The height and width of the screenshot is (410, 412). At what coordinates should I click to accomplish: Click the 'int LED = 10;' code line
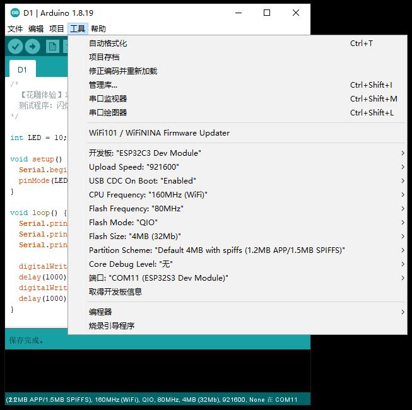pyautogui.click(x=38, y=138)
